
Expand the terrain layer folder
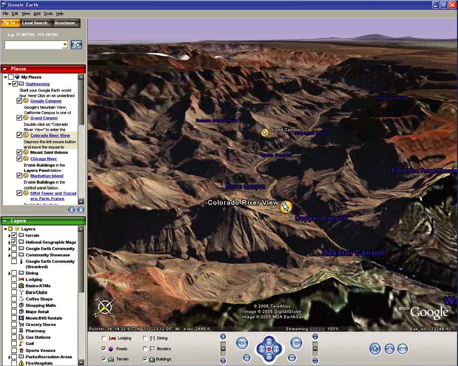[x=10, y=236]
